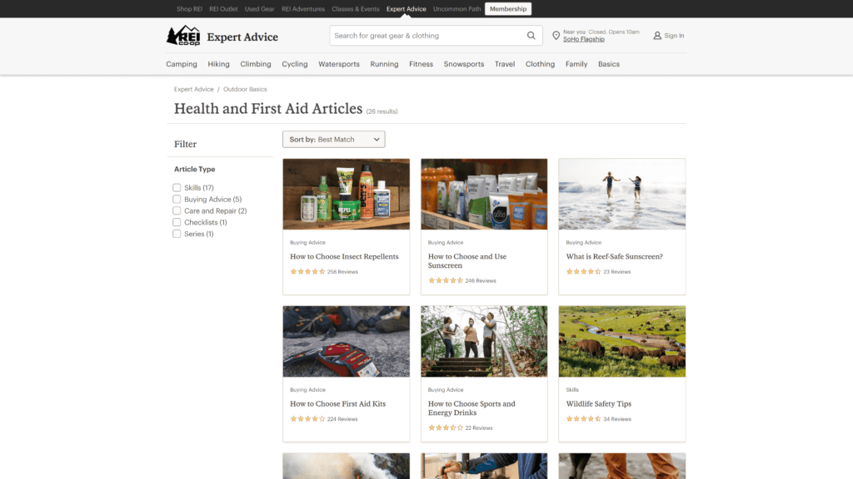Open the Hiking category
The height and width of the screenshot is (479, 853).
point(219,64)
